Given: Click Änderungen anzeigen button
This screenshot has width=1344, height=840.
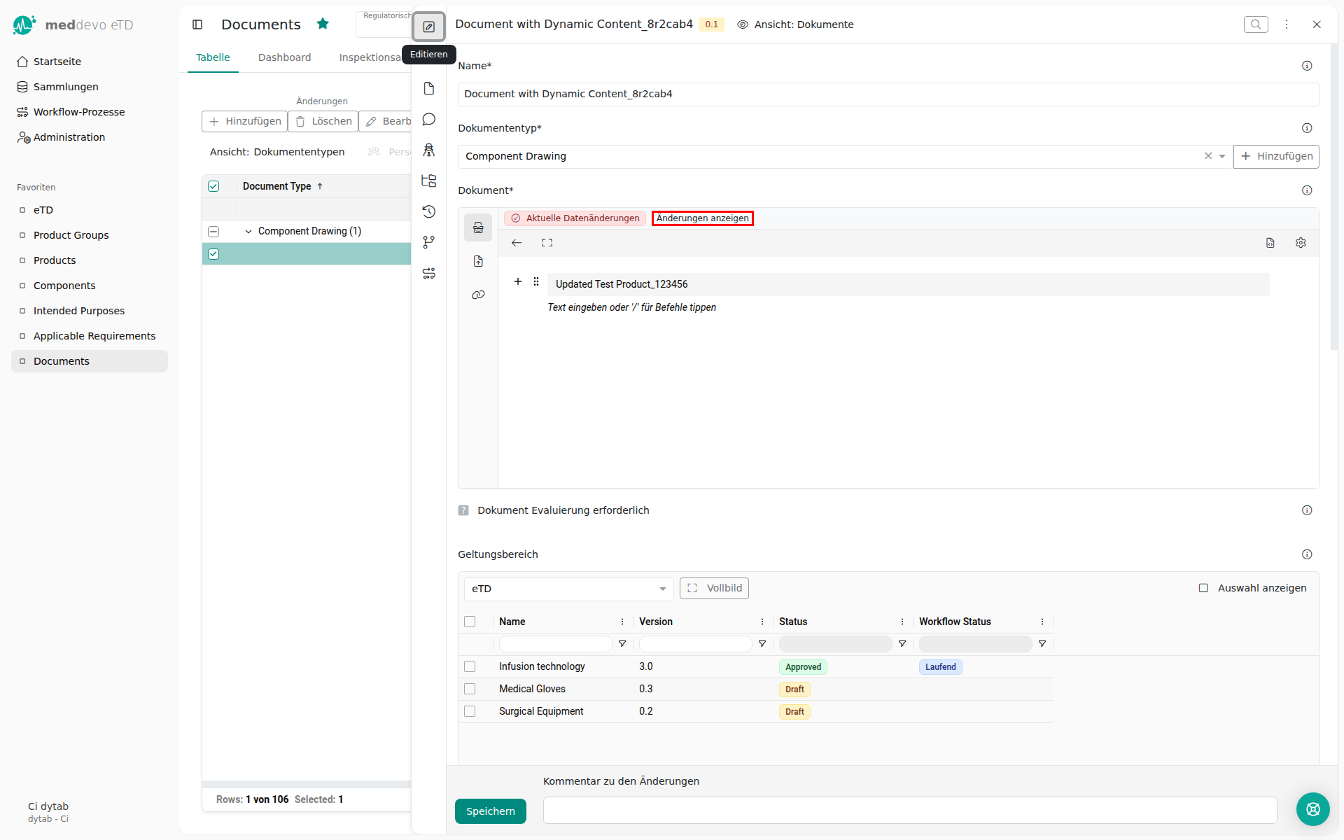Looking at the screenshot, I should tap(702, 218).
